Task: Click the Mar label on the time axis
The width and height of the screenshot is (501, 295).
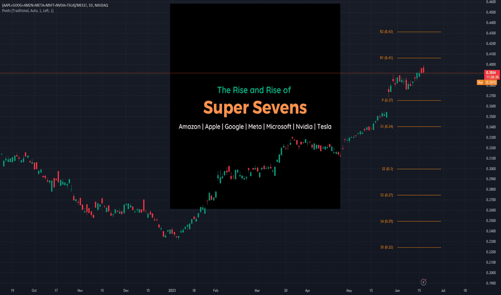Action: 257,291
